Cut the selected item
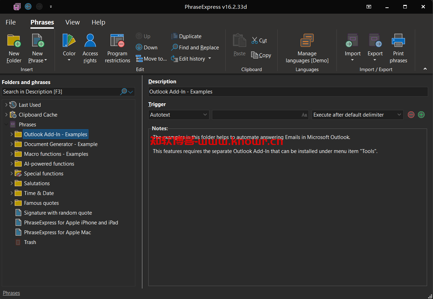The width and height of the screenshot is (433, 299). pos(259,41)
